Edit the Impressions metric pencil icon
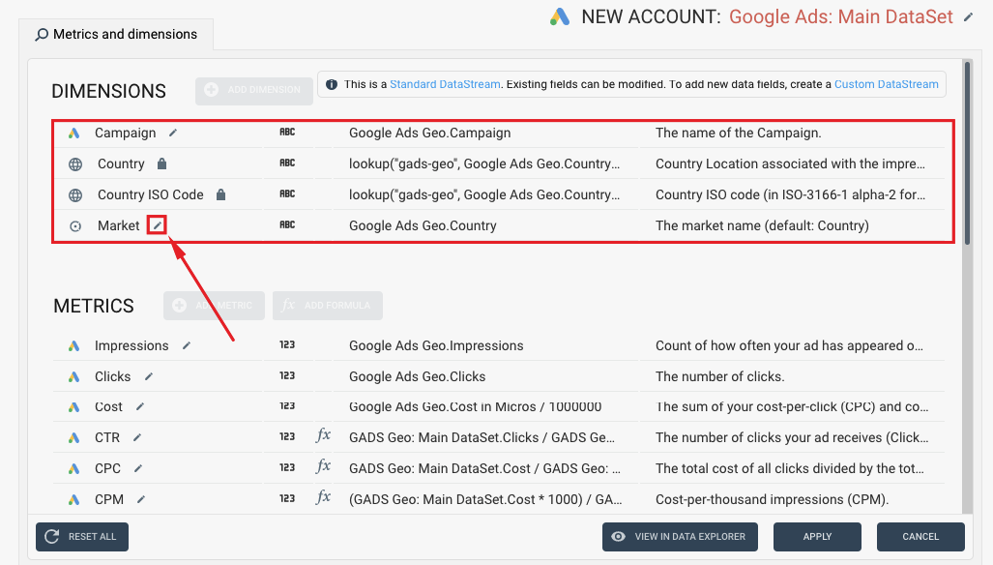 click(187, 345)
